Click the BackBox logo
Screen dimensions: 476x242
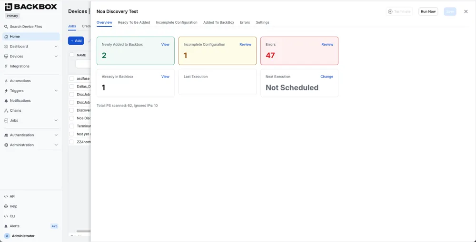[x=31, y=7]
